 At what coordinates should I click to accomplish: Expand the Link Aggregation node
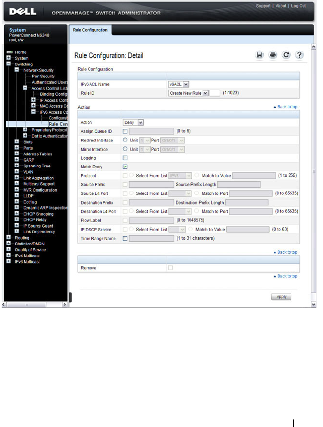17,178
